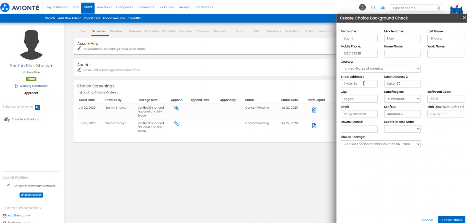Click the refresh history icon in header

click(373, 8)
